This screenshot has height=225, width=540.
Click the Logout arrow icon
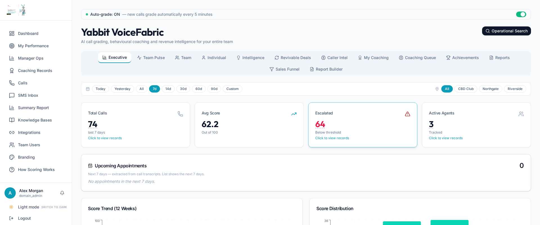[11, 218]
